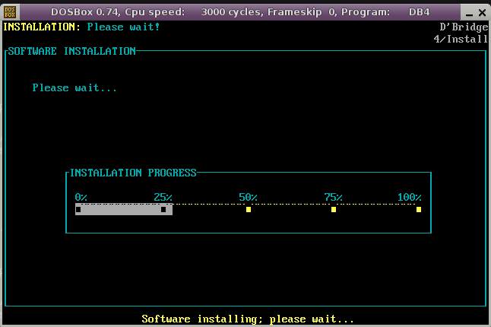The image size is (491, 327).
Task: Click the gray filled progress bar
Action: tap(122, 209)
